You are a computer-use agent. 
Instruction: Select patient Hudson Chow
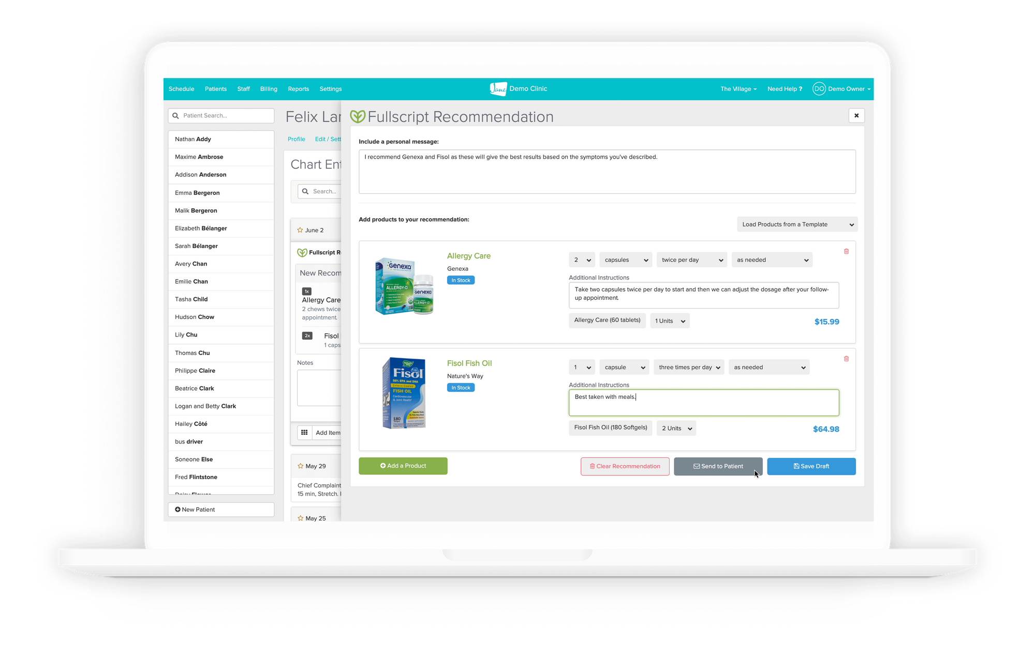pos(221,317)
